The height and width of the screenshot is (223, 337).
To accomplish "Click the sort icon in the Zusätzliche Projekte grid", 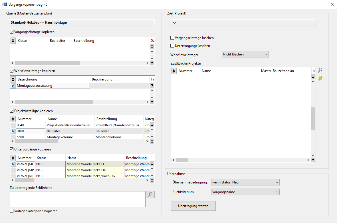I will [x=174, y=71].
